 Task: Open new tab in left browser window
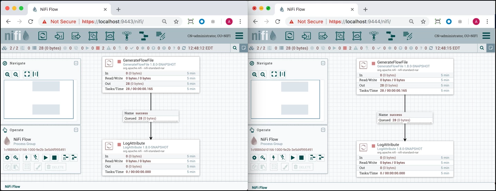pyautogui.click(x=118, y=9)
